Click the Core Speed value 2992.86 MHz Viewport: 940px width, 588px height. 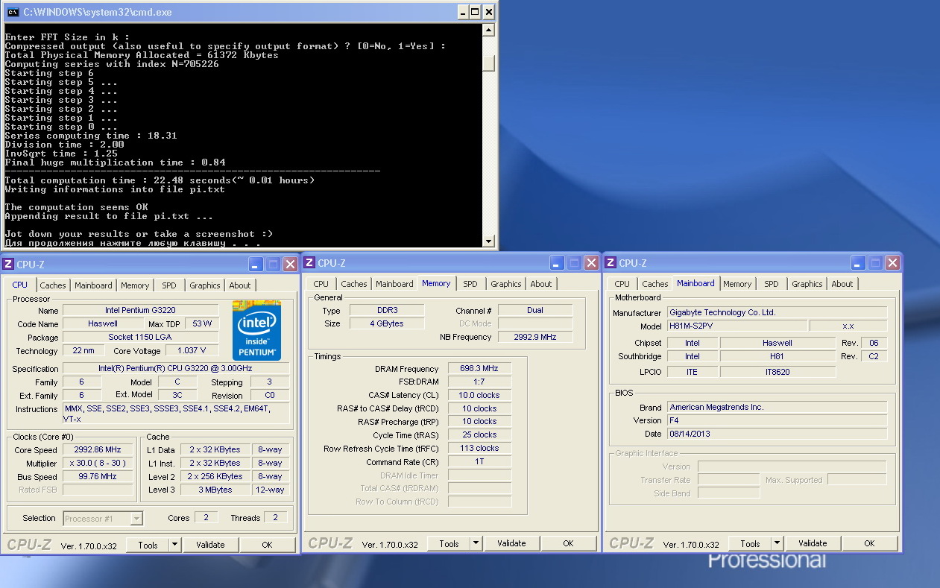98,450
